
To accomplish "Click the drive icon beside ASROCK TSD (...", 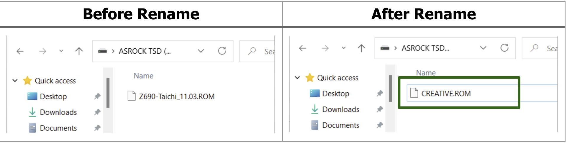I will click(102, 51).
